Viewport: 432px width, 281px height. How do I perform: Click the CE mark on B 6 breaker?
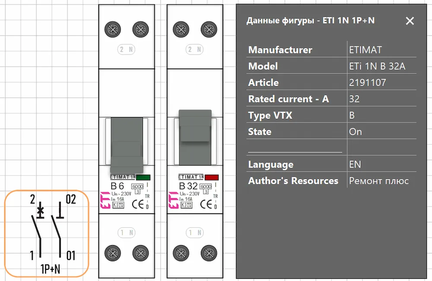pos(138,204)
